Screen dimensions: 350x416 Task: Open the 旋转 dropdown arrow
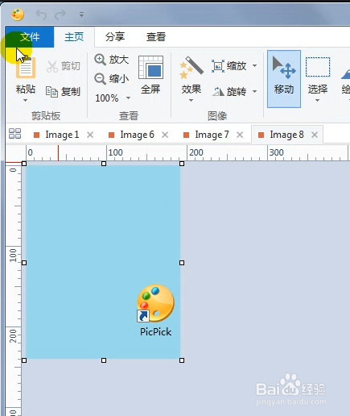point(255,91)
